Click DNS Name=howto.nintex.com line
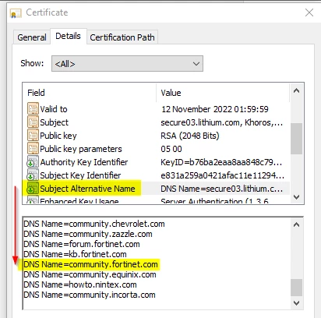Viewport: 321px width, 318px height. [x=80, y=284]
